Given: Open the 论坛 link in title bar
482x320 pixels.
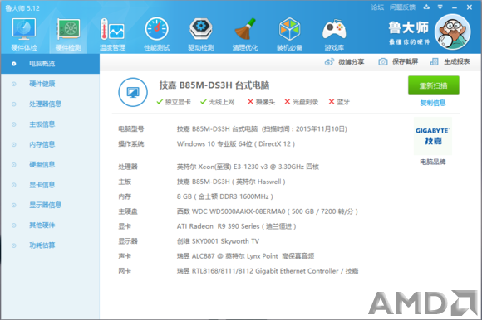Looking at the screenshot, I should tap(377, 7).
